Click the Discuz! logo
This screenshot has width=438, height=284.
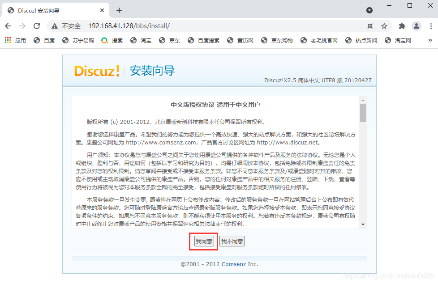tap(97, 71)
